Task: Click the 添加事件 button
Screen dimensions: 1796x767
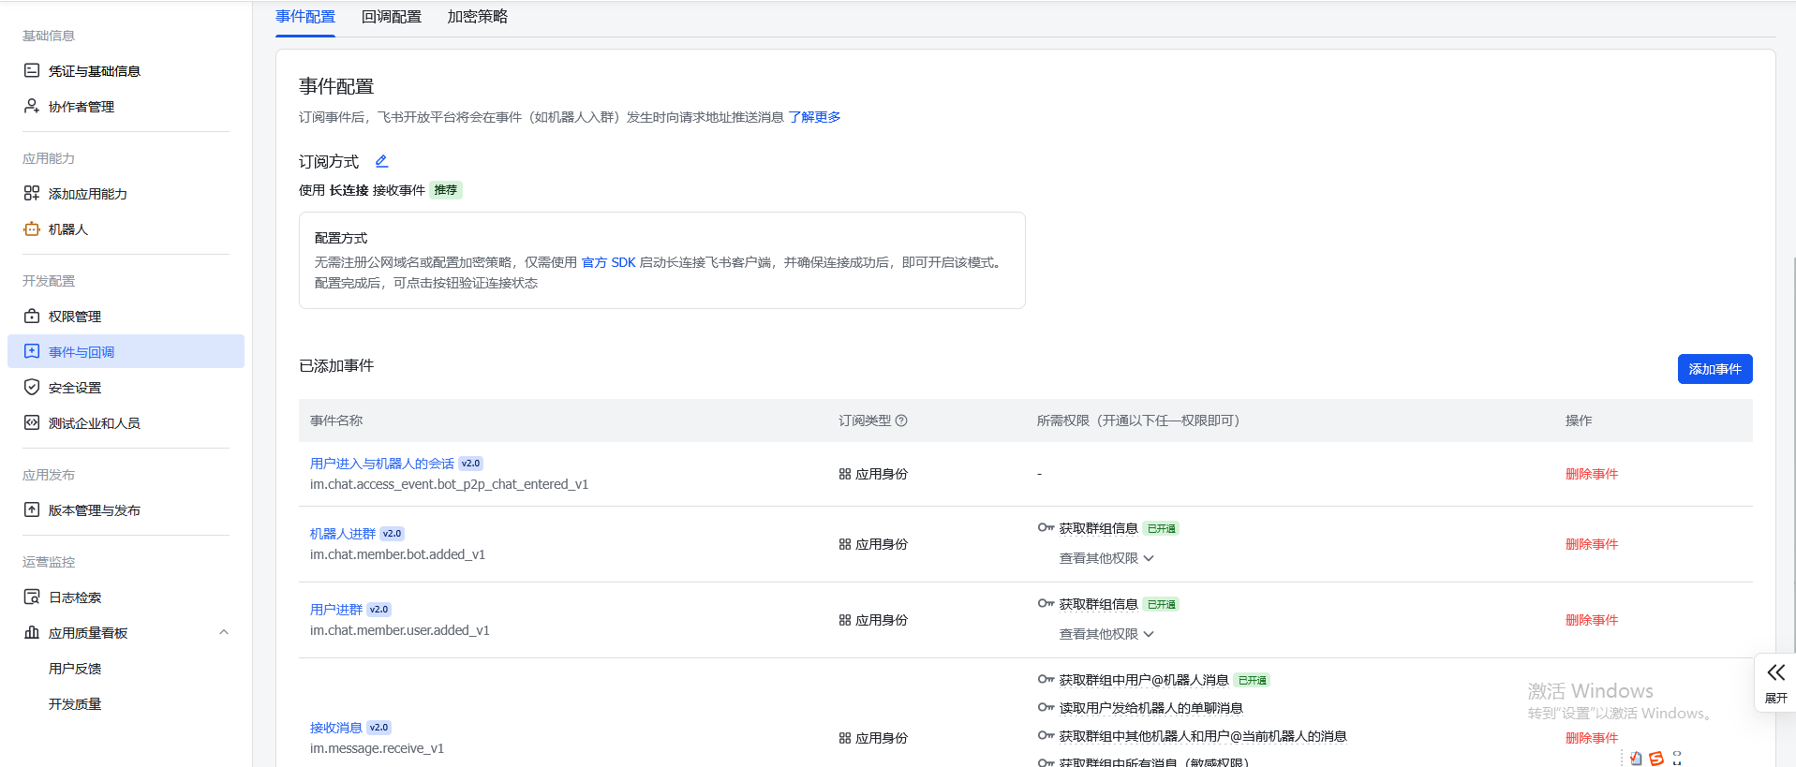Action: coord(1714,369)
